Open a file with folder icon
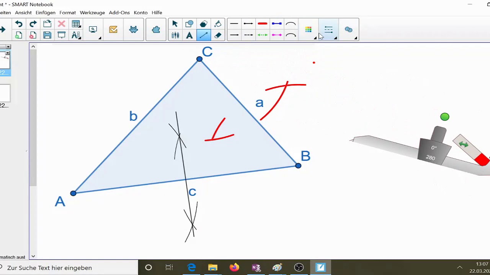The width and height of the screenshot is (490, 275). click(47, 24)
